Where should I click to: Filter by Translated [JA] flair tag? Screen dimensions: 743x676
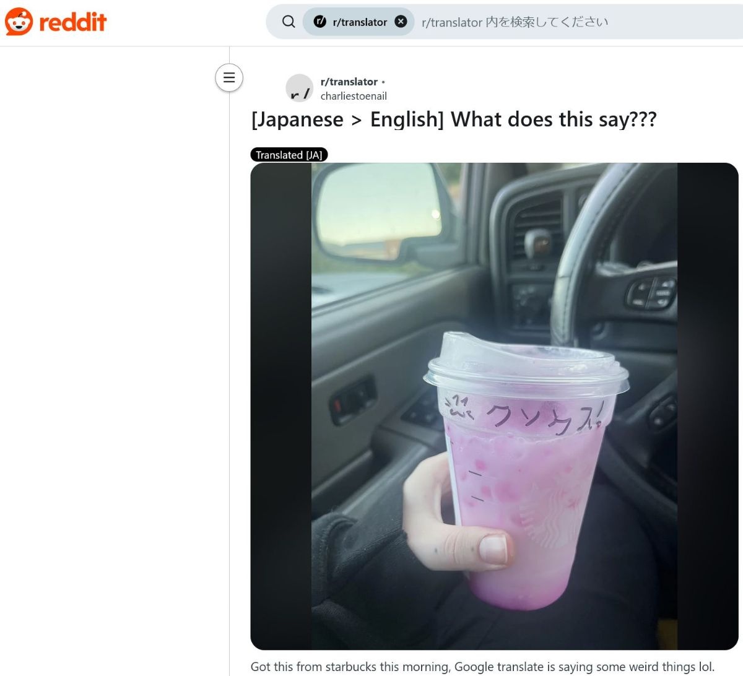289,155
